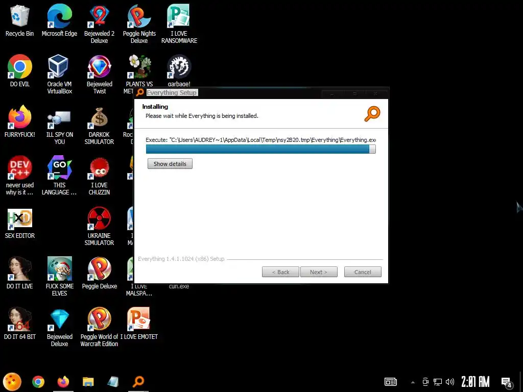Click 'Everything 1.4.1.1024 (x86) Setup' footer text
This screenshot has height=392, width=523.
181,259
